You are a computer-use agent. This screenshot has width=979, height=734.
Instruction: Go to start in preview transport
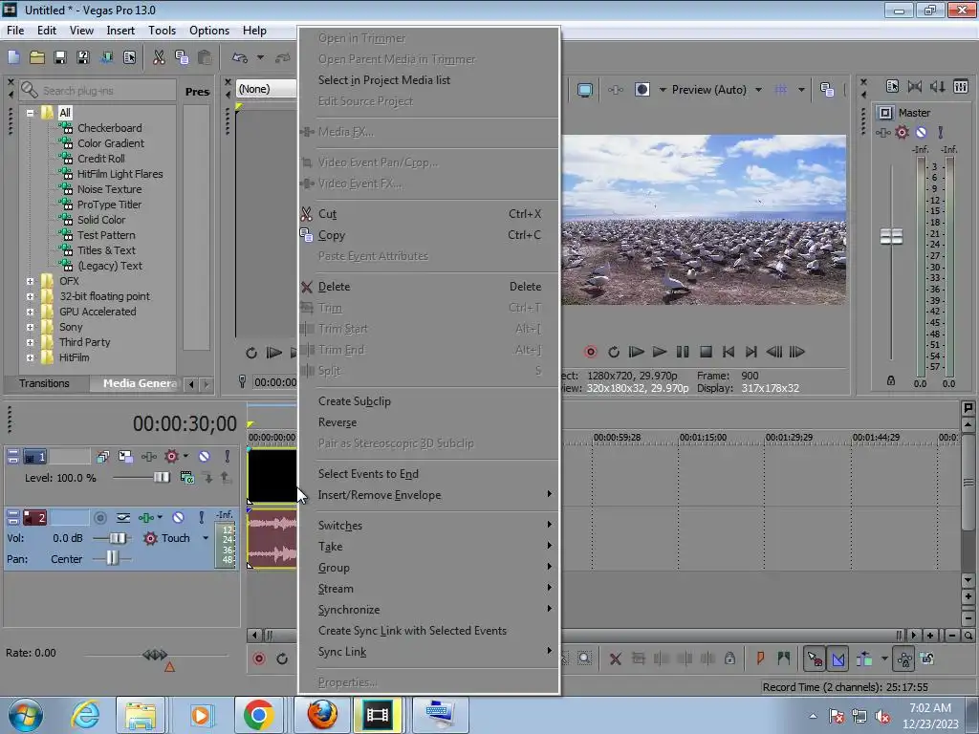pos(728,352)
